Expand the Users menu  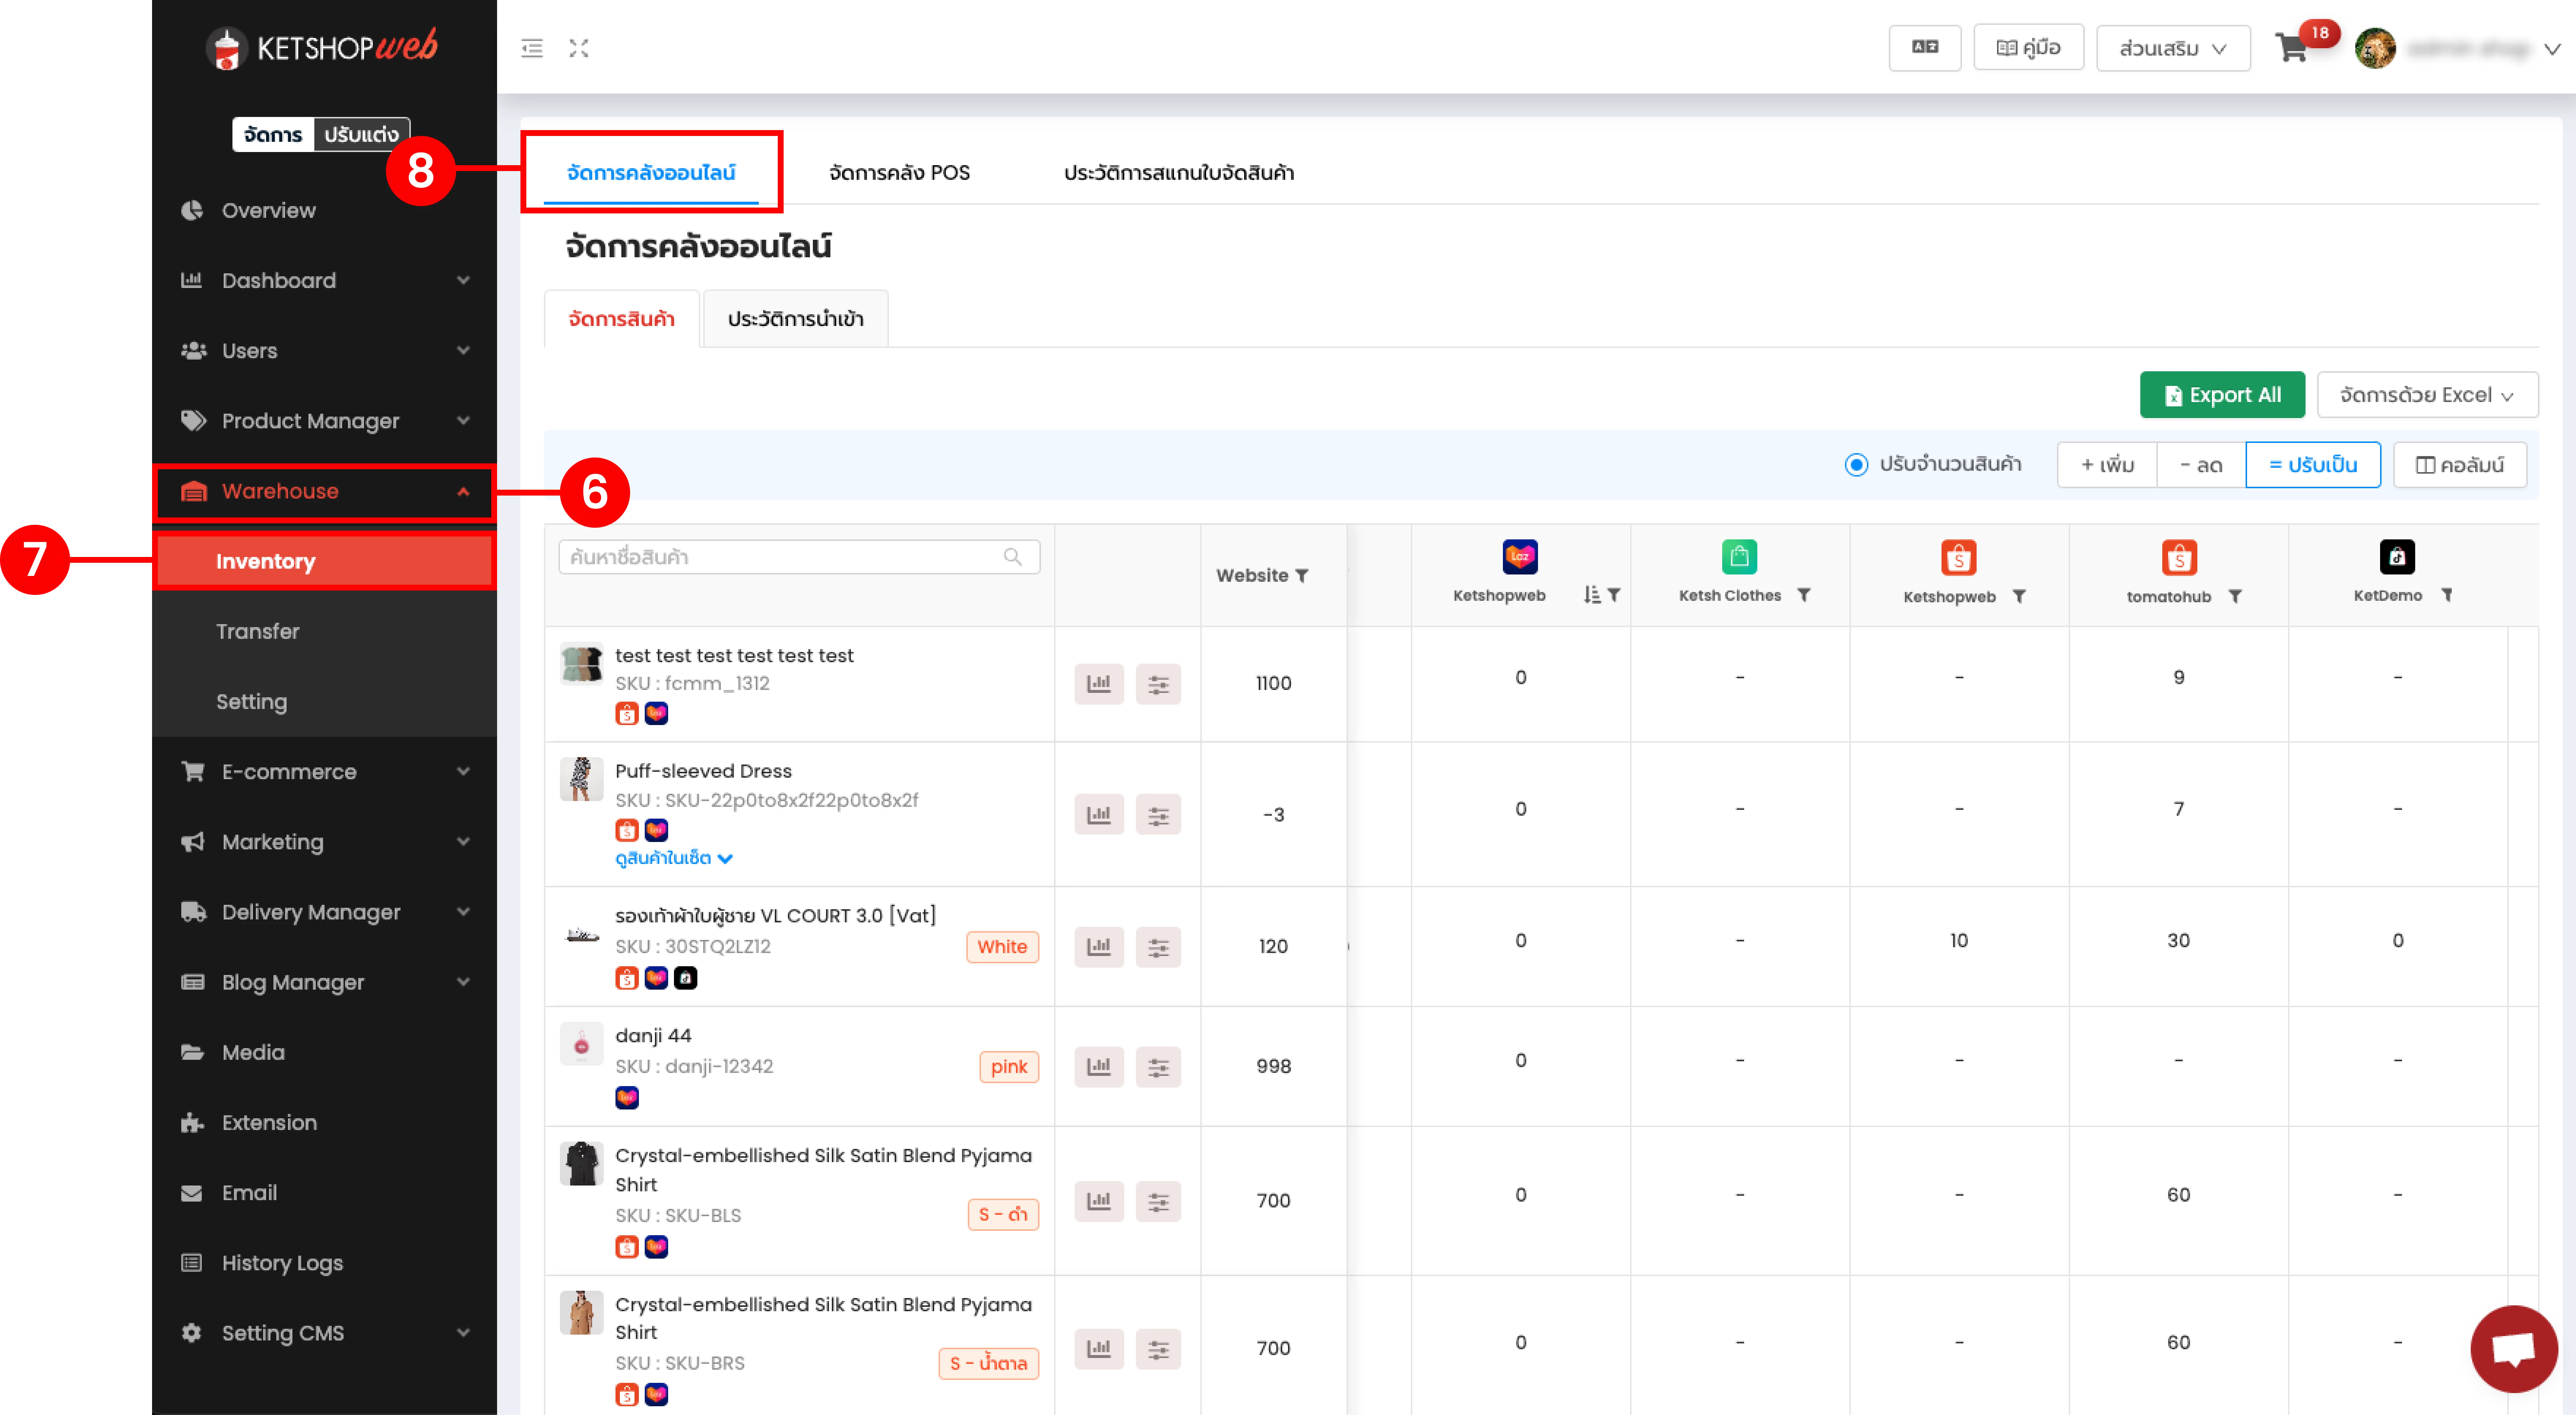point(324,351)
